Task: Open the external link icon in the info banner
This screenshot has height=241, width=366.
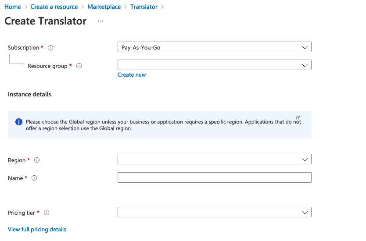Action: 298,117
